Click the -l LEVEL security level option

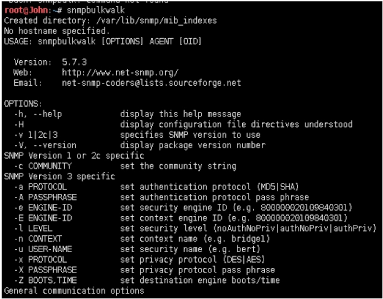33,228
